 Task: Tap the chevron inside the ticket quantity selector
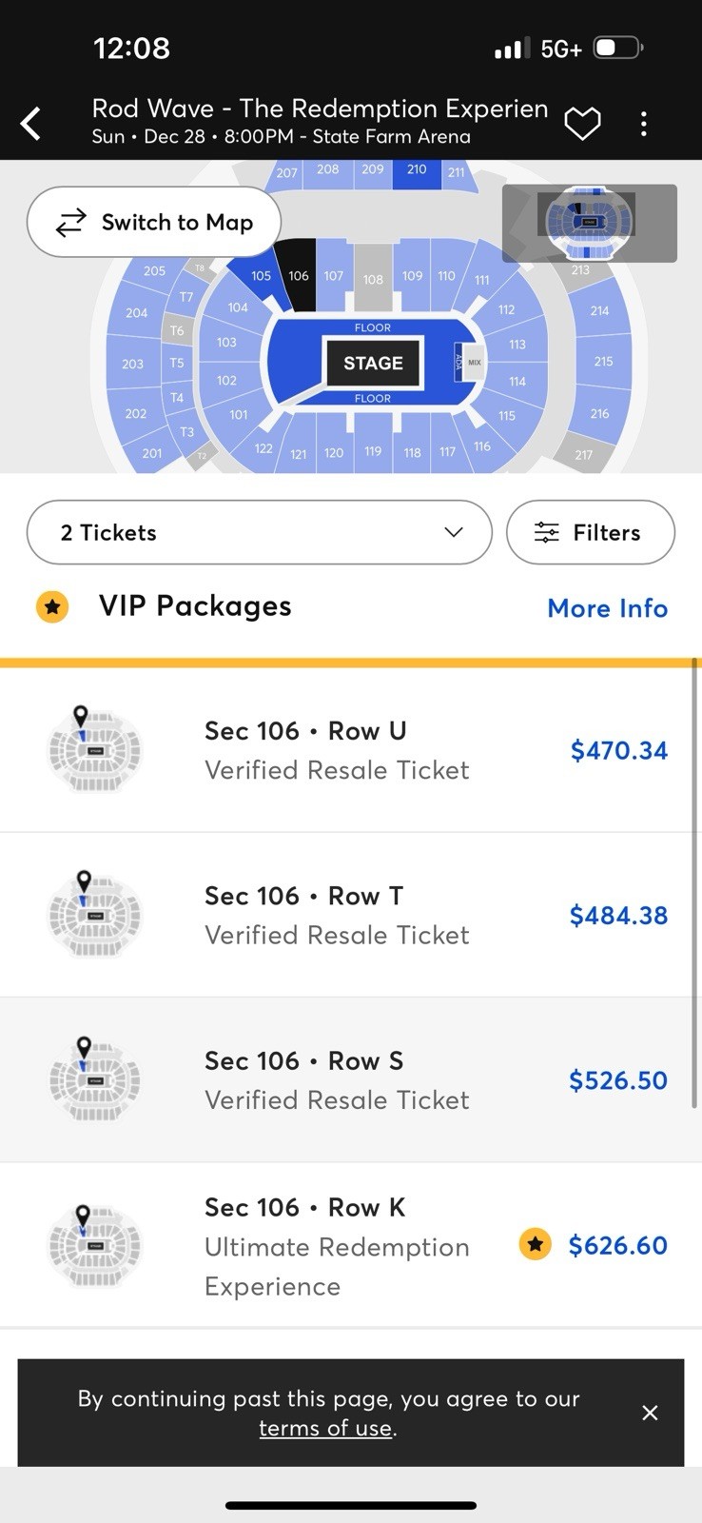[454, 533]
